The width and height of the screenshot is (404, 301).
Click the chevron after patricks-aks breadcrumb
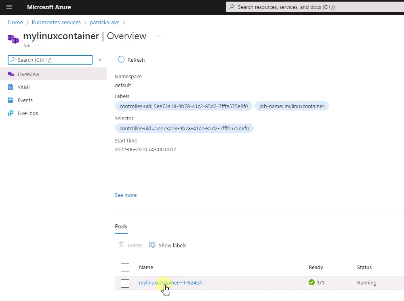(124, 23)
